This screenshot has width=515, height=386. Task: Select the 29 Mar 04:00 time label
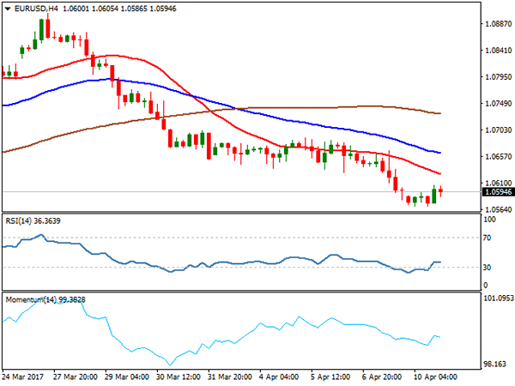coord(127,377)
